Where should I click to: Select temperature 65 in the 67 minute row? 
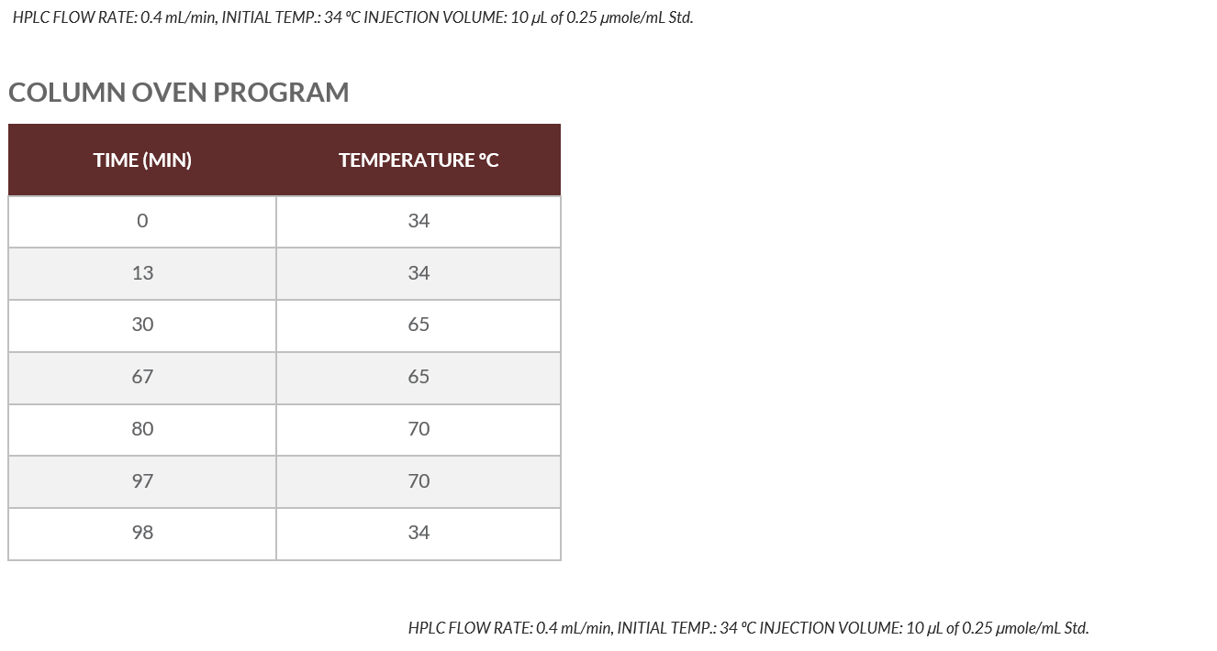click(419, 377)
